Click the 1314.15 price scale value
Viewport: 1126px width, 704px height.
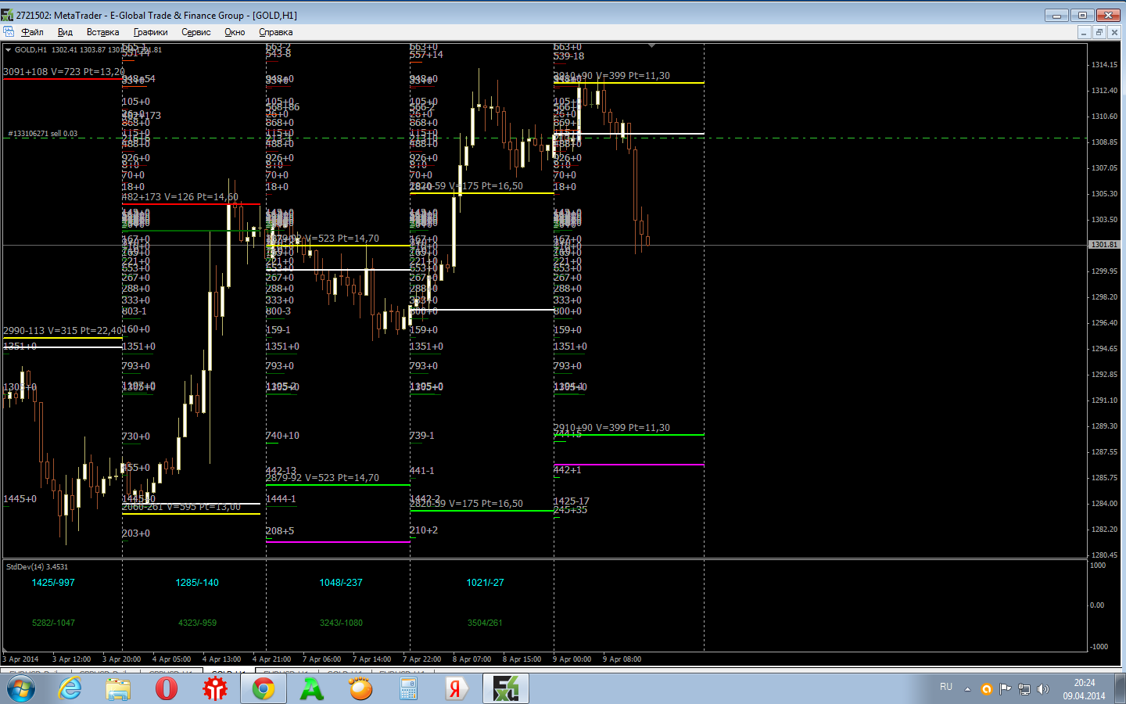1104,65
